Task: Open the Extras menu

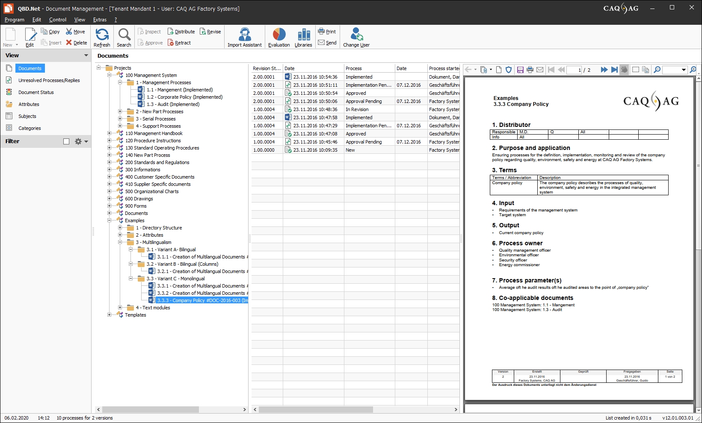Action: [100, 20]
